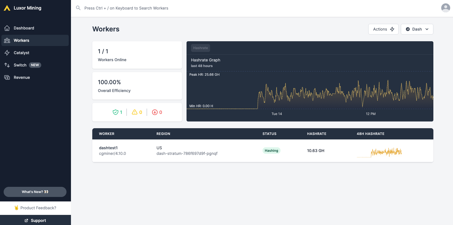Expand the Dash coin dropdown chevron
The height and width of the screenshot is (225, 453).
(427, 29)
